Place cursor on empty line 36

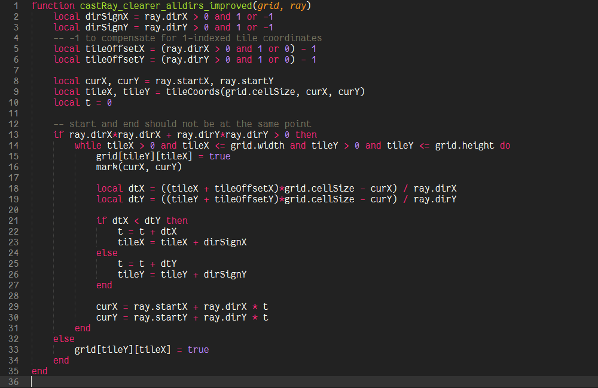tap(179, 381)
